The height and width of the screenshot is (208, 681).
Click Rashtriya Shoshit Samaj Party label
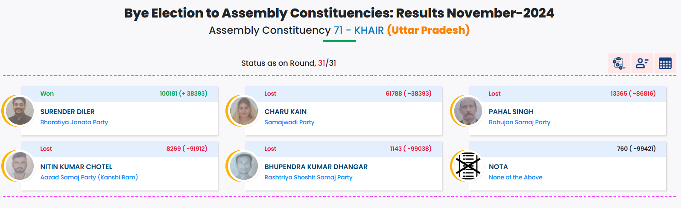[x=308, y=177]
